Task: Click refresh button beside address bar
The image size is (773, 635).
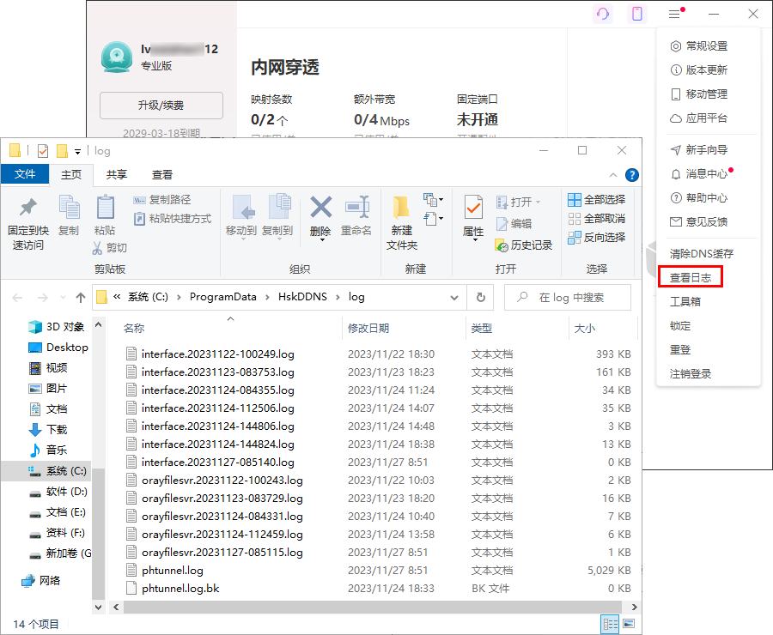Action: 481,297
